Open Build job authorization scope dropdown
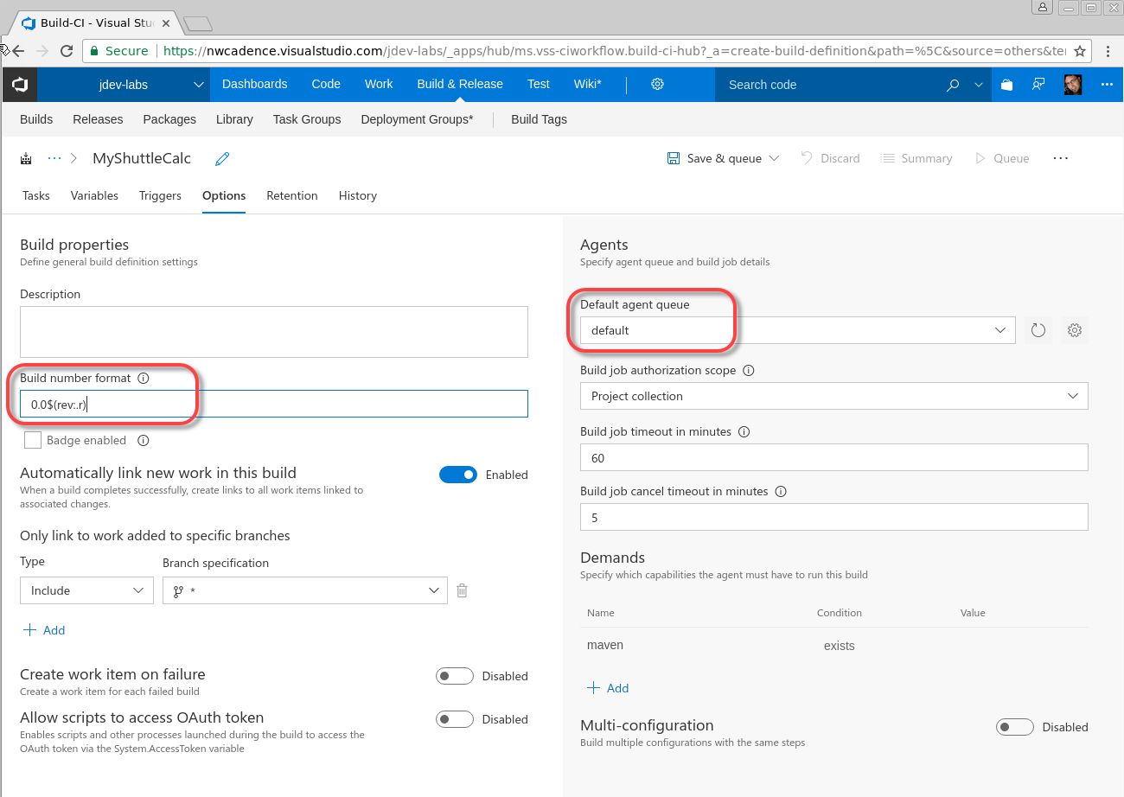1124x797 pixels. coord(833,396)
